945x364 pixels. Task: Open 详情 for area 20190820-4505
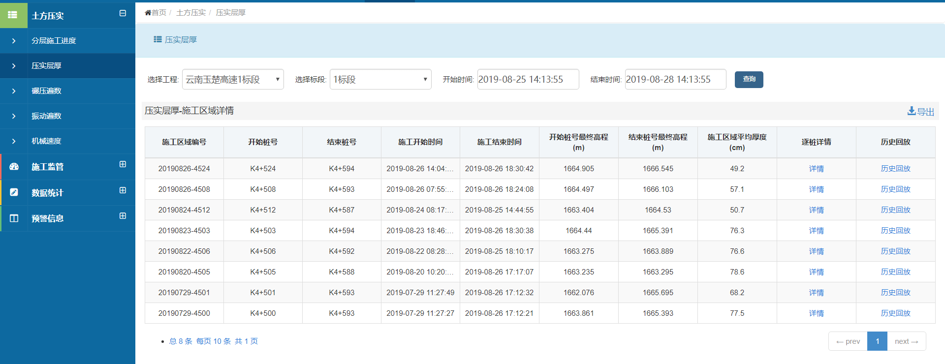pos(817,272)
